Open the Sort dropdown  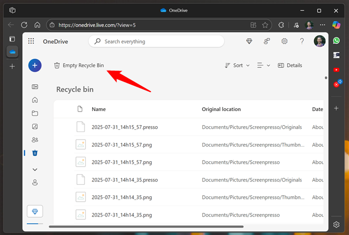(x=237, y=65)
